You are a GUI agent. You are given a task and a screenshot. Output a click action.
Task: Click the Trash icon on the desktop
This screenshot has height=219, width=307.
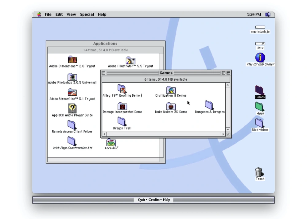(x=259, y=172)
